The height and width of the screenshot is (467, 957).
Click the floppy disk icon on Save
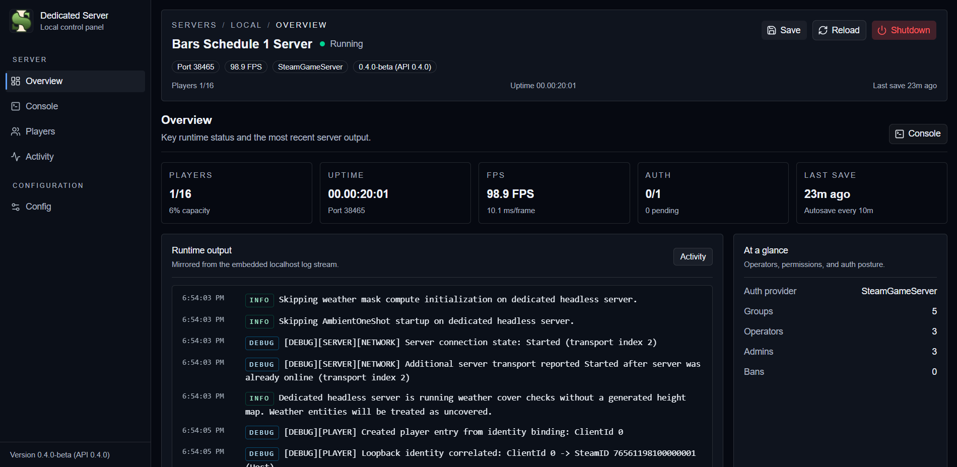click(771, 30)
